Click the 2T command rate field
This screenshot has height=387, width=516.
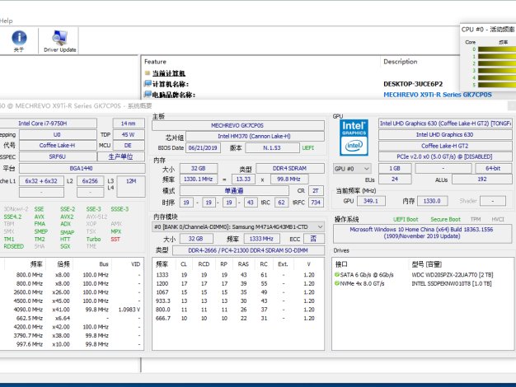click(x=316, y=191)
